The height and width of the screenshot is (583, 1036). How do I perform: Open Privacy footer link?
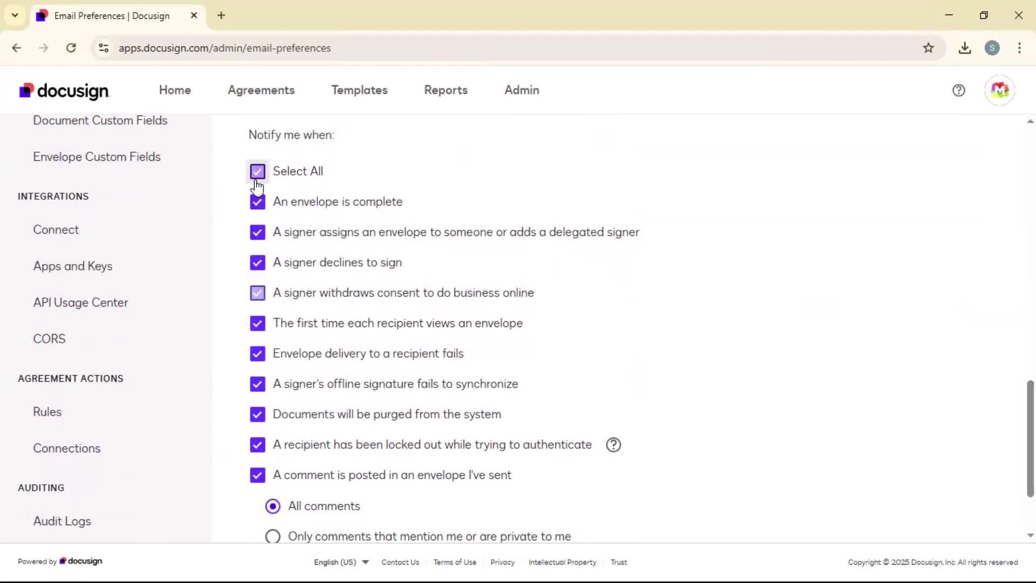502,562
